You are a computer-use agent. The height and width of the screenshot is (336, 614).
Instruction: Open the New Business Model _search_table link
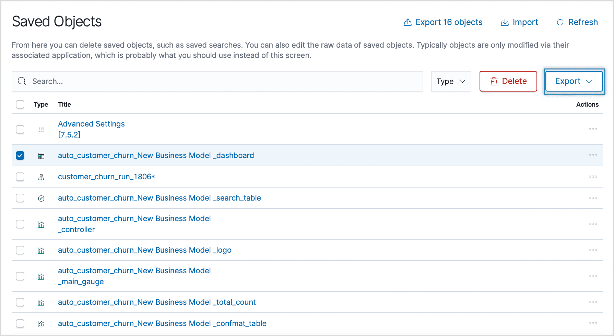click(x=160, y=198)
